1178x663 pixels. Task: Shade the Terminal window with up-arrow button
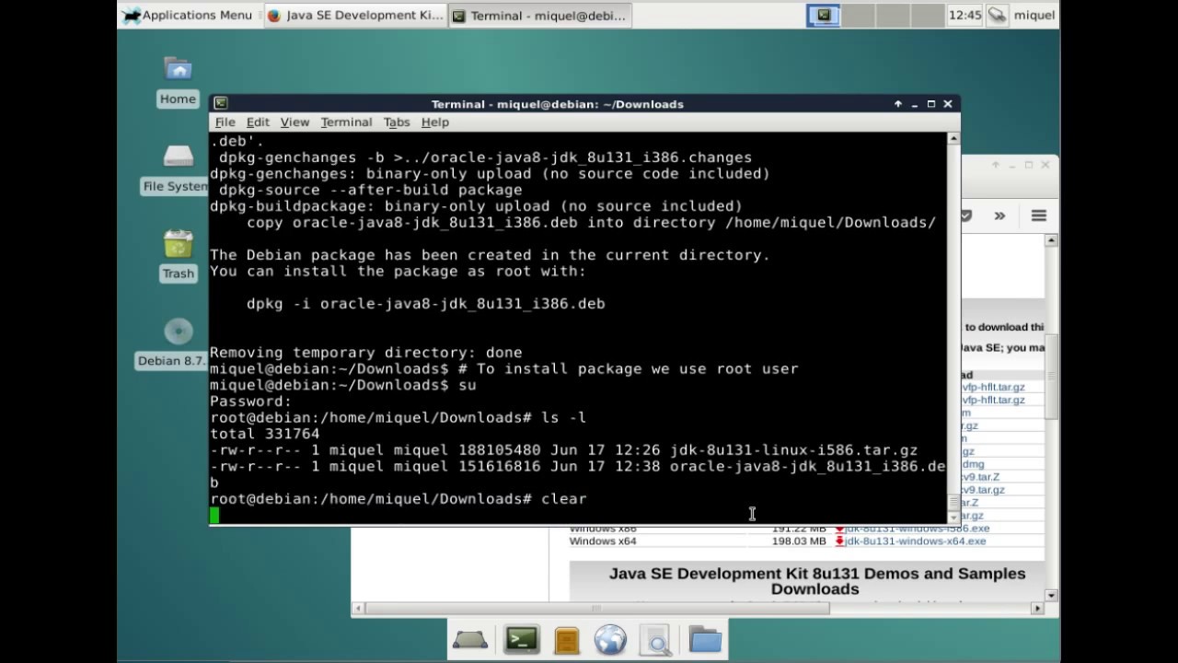(x=898, y=104)
